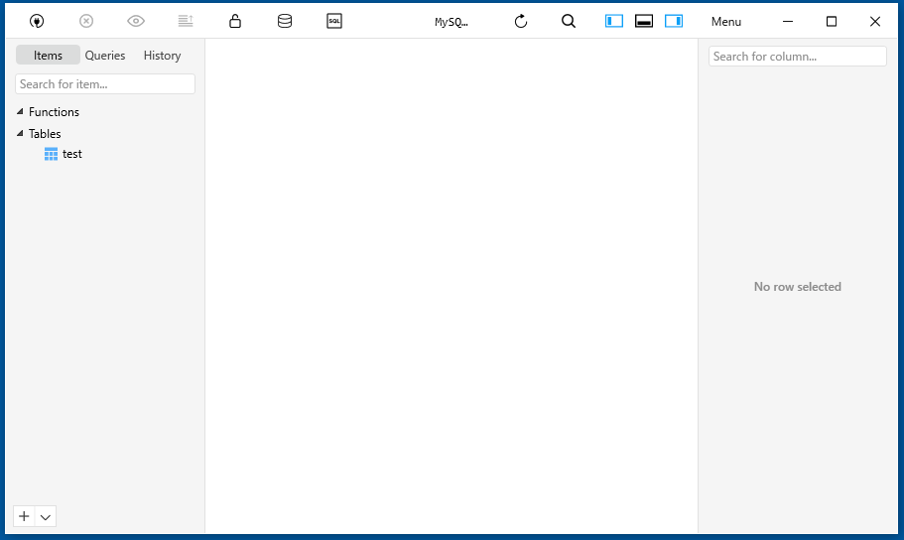Screen dimensions: 904x540
Task: Click the refresh circular arrow icon
Action: (x=521, y=22)
